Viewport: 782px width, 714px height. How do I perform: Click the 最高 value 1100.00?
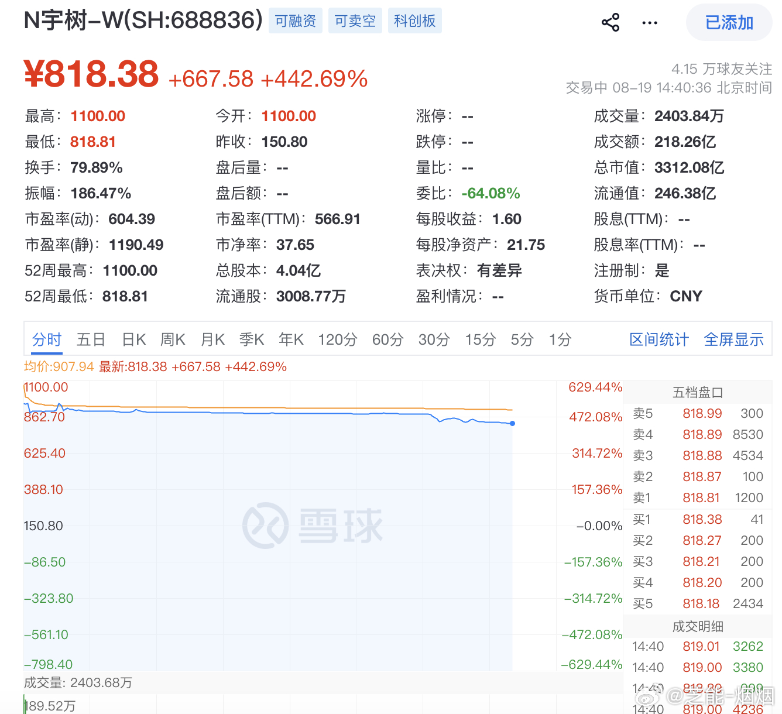pos(98,116)
